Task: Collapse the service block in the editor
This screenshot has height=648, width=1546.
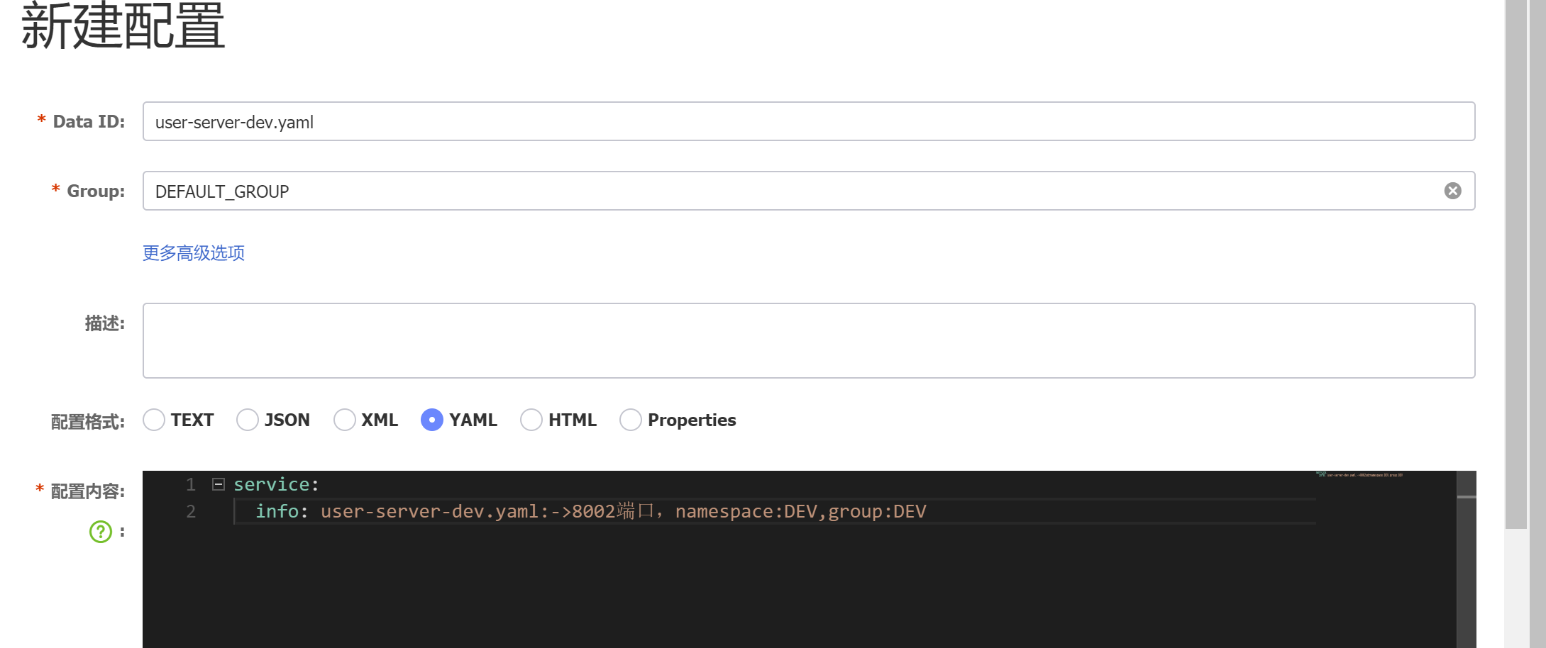Action: coord(219,484)
